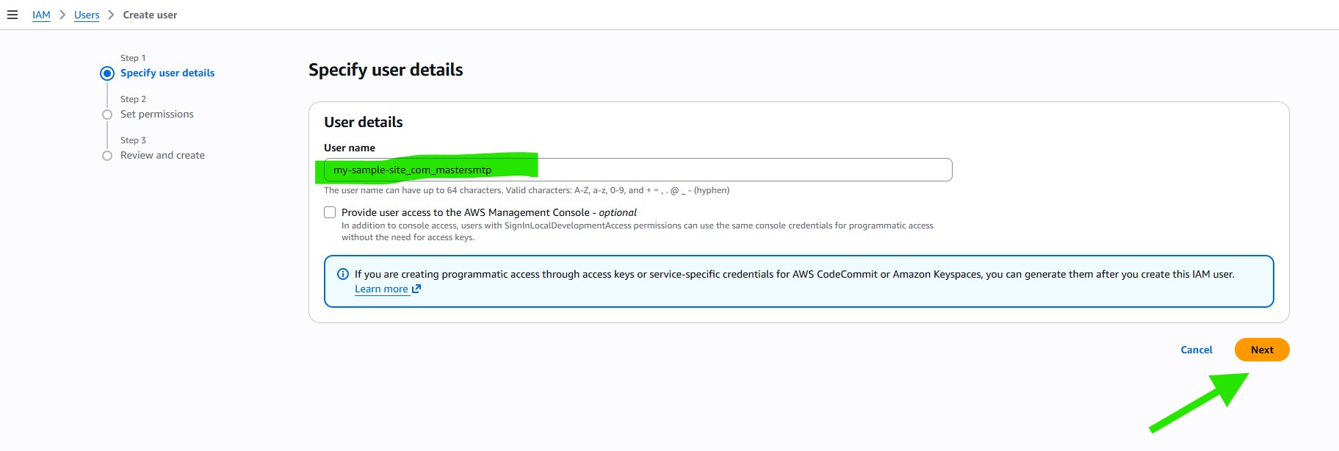Jump to the Set permissions step label

[157, 114]
